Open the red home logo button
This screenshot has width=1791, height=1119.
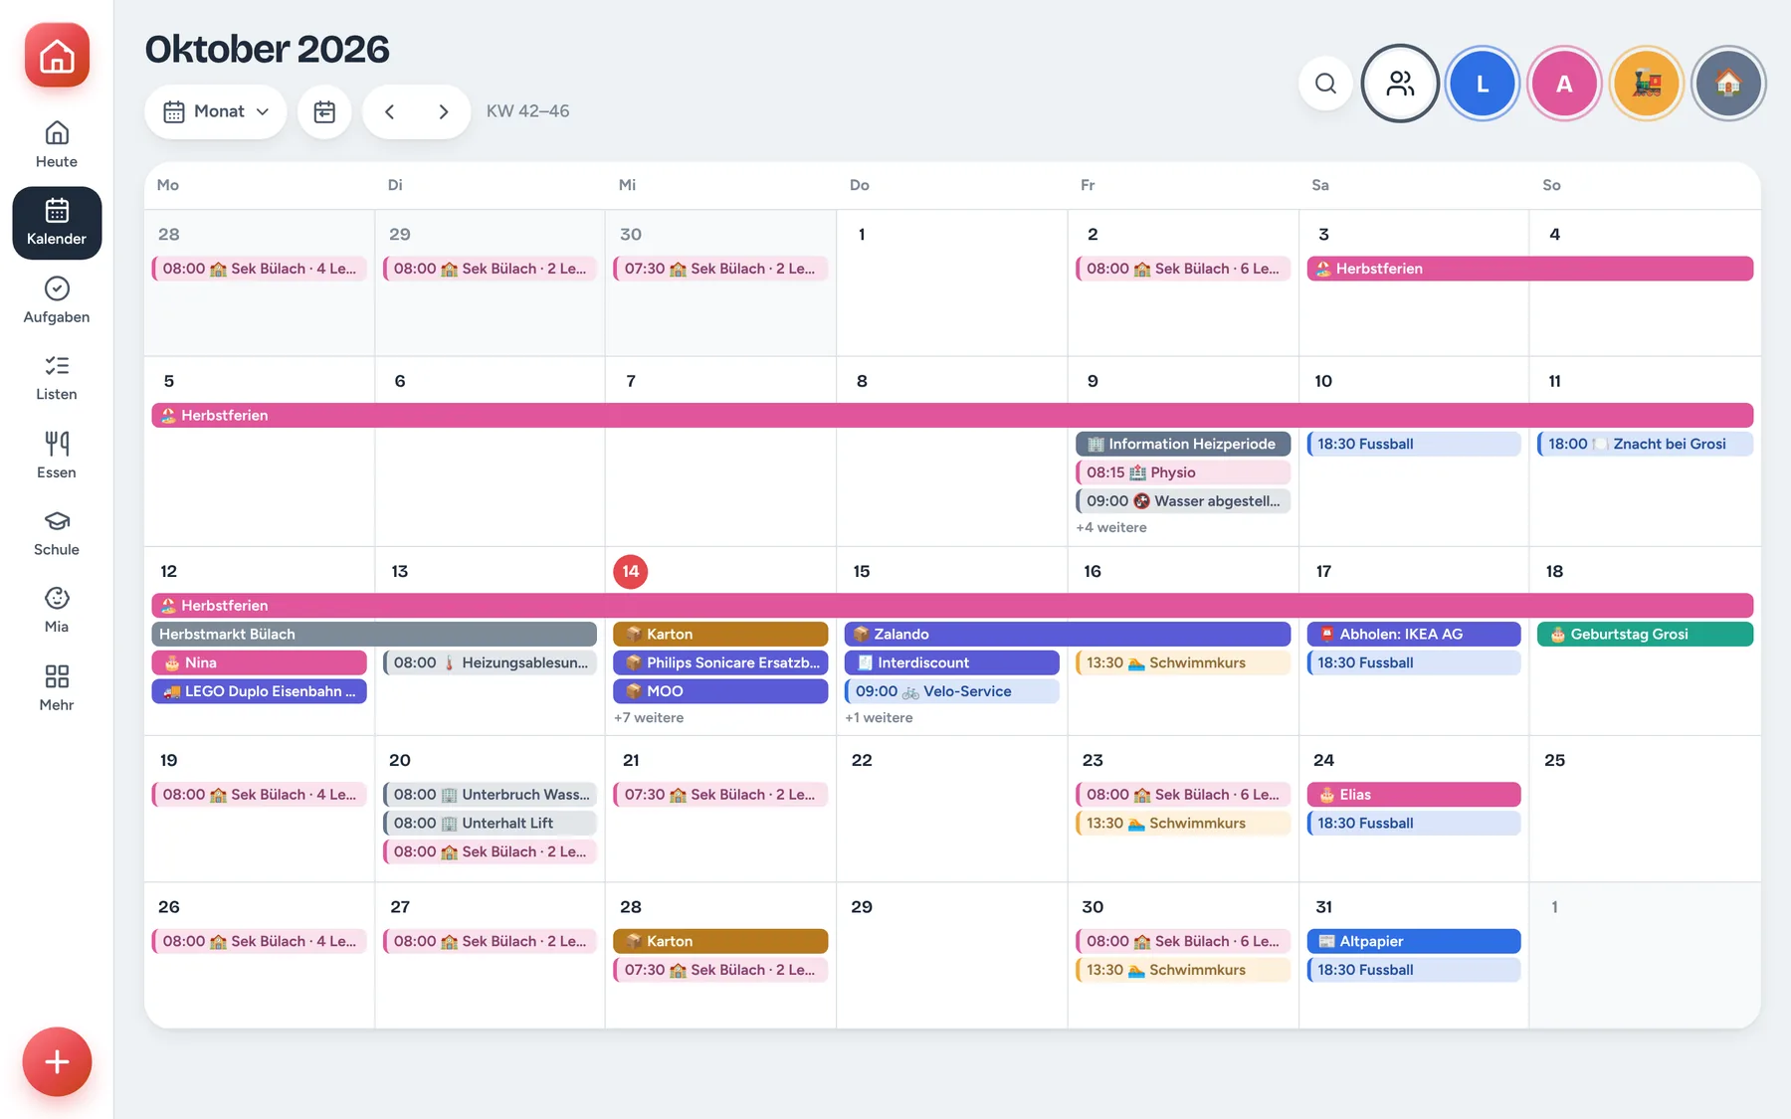(57, 56)
